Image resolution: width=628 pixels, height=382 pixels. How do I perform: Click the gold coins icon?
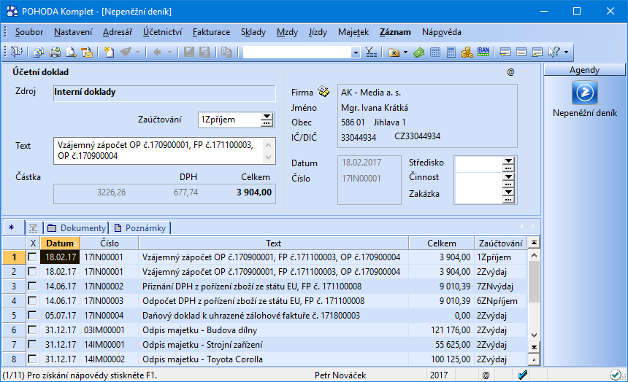pos(467,52)
